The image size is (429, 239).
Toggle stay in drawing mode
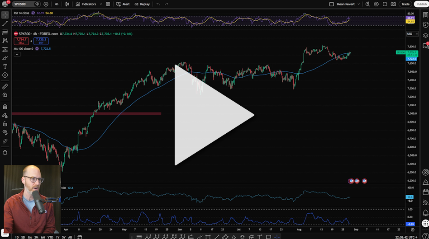click(x=5, y=115)
